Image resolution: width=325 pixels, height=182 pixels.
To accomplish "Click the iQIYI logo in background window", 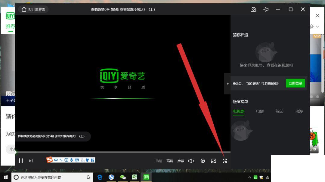I will [10, 16].
